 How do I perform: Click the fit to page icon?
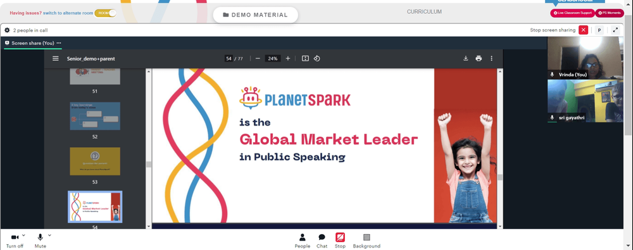click(305, 58)
